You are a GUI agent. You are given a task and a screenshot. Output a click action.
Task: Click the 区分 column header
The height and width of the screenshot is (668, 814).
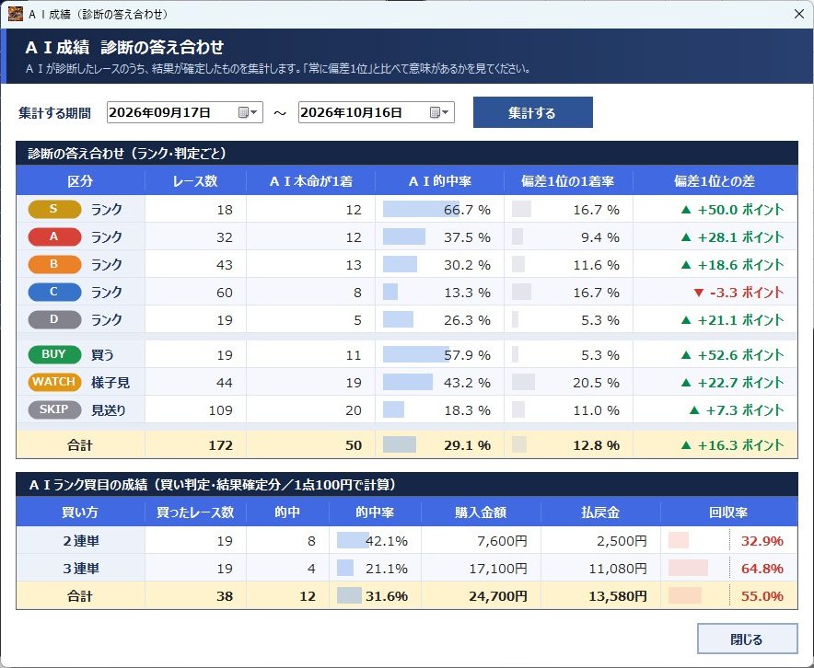(80, 181)
